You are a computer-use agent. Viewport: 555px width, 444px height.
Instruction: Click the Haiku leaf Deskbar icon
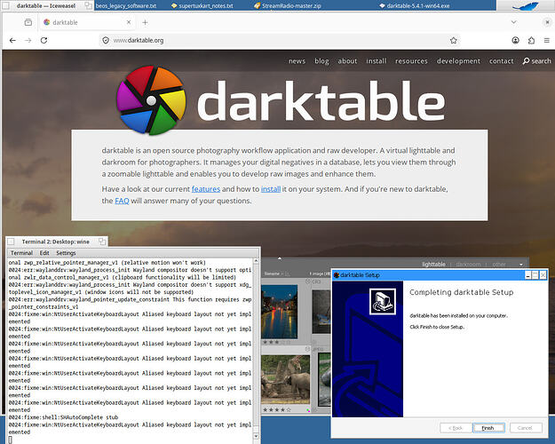527,5
